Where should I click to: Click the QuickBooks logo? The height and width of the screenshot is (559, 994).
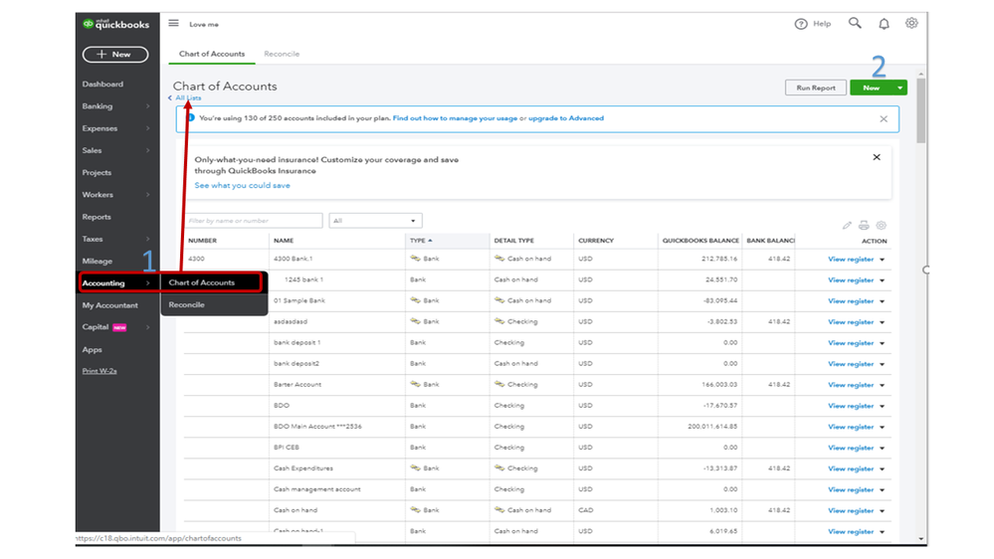tap(116, 24)
